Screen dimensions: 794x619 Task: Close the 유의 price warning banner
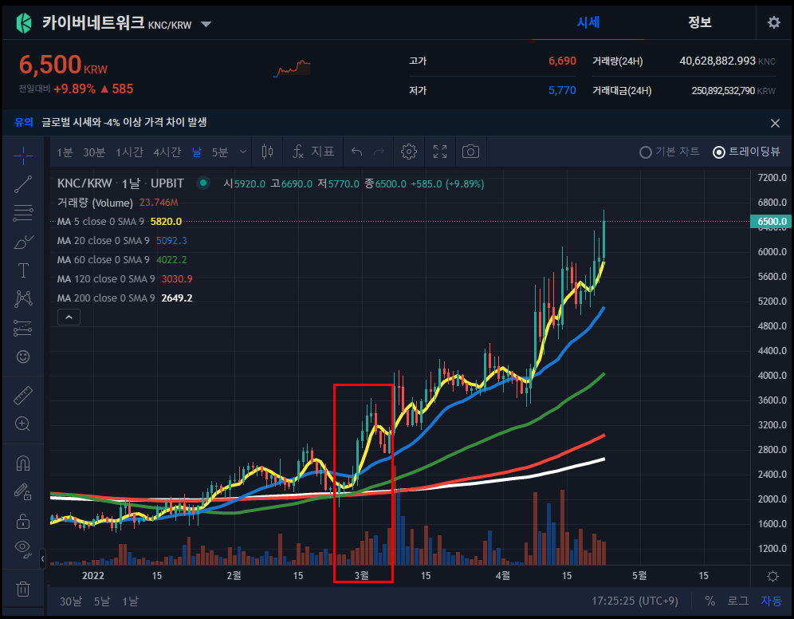pyautogui.click(x=775, y=123)
